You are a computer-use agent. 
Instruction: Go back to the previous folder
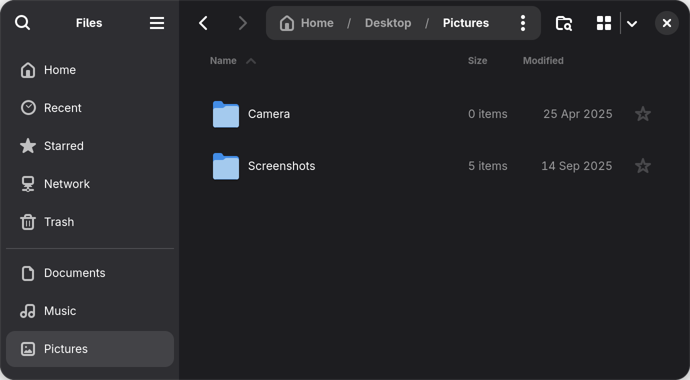click(203, 23)
